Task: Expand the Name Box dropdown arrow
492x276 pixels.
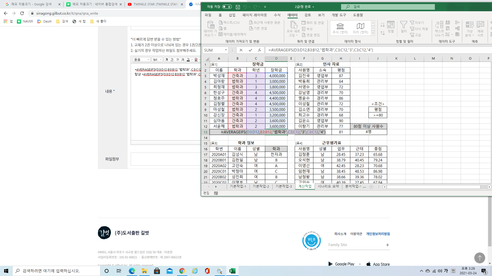Action: [225, 50]
